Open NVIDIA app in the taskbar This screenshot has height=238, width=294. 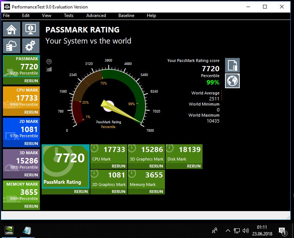pos(9,231)
